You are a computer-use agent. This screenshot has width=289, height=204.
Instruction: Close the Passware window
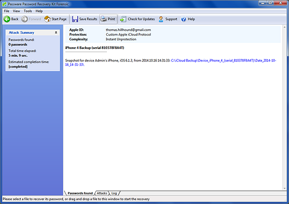point(280,3)
